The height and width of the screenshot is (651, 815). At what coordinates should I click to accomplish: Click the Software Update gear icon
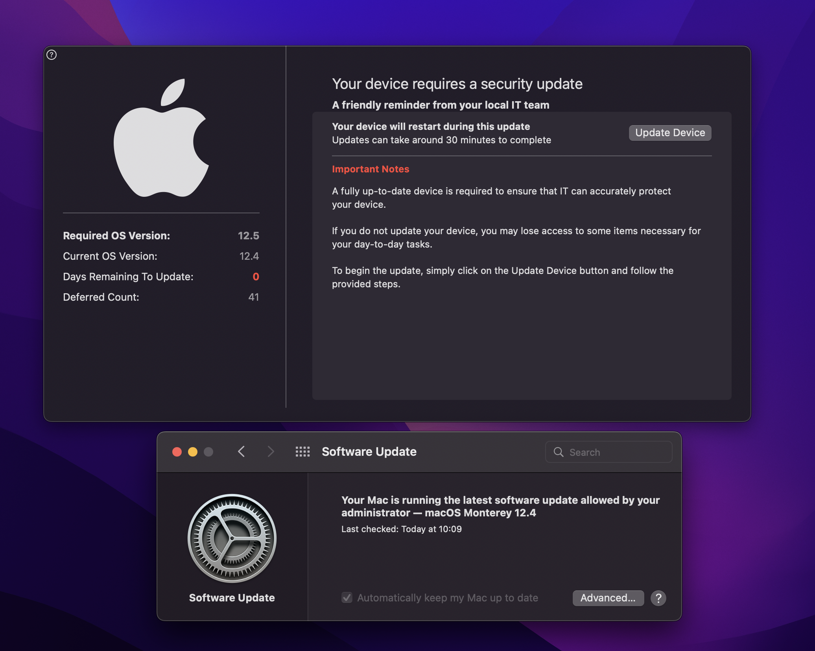point(232,538)
